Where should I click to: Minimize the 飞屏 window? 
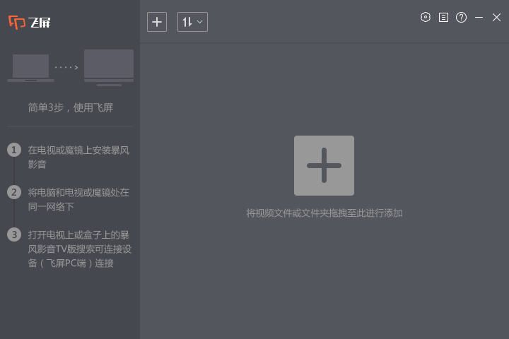click(x=479, y=17)
